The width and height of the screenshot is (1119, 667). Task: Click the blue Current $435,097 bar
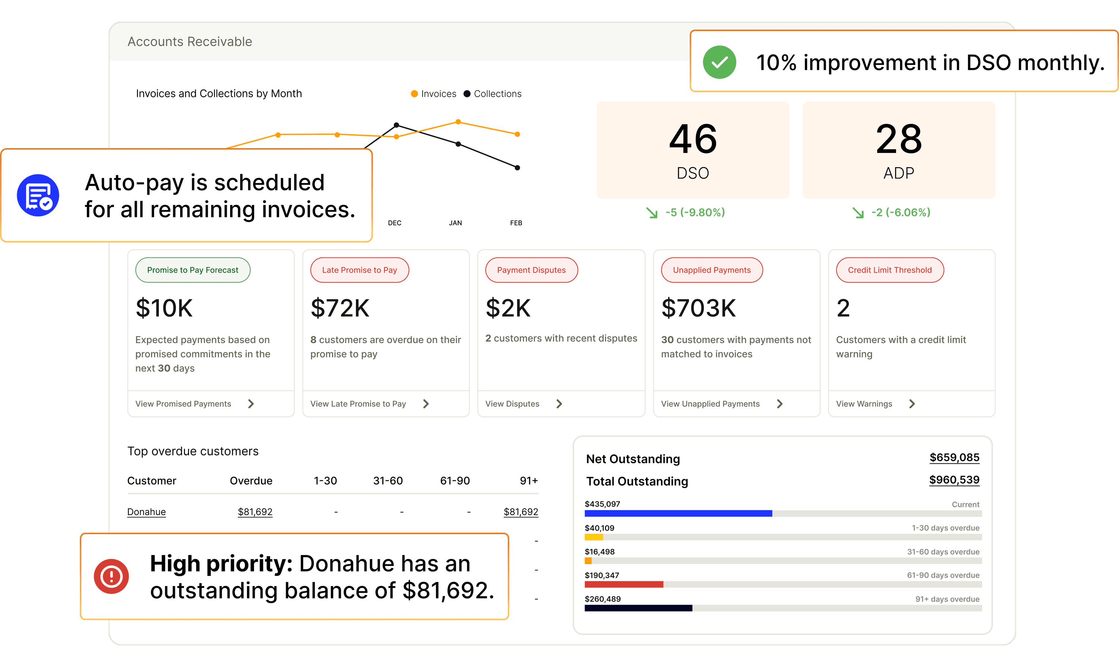(x=678, y=513)
